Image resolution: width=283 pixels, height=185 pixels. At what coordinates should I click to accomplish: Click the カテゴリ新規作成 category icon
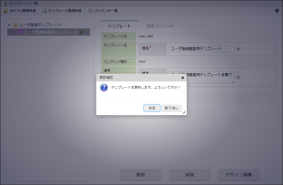pos(6,11)
